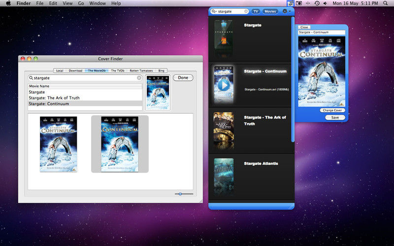
Task: Click the Change Cover button
Action: coord(332,110)
